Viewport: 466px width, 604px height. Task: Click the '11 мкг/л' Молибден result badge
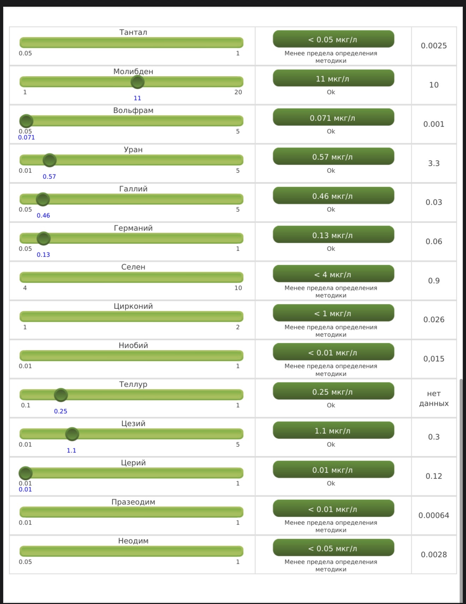click(x=333, y=78)
